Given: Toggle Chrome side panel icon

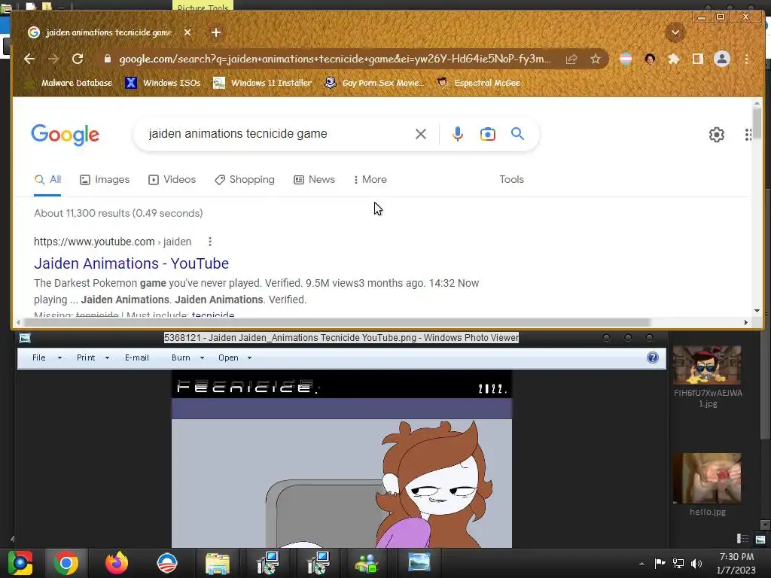Looking at the screenshot, I should tap(697, 59).
